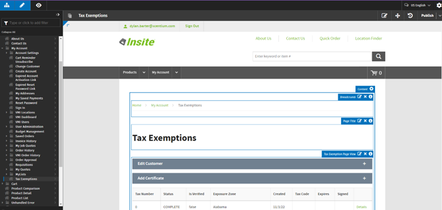This screenshot has width=442, height=210.
Task: Click the move page arrows icon
Action: [x=397, y=16]
